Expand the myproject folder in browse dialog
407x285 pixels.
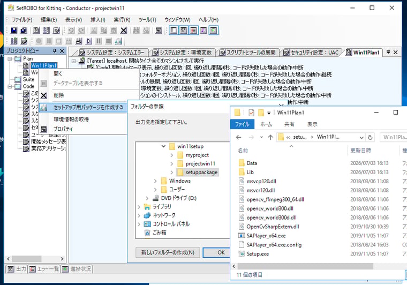click(x=171, y=155)
